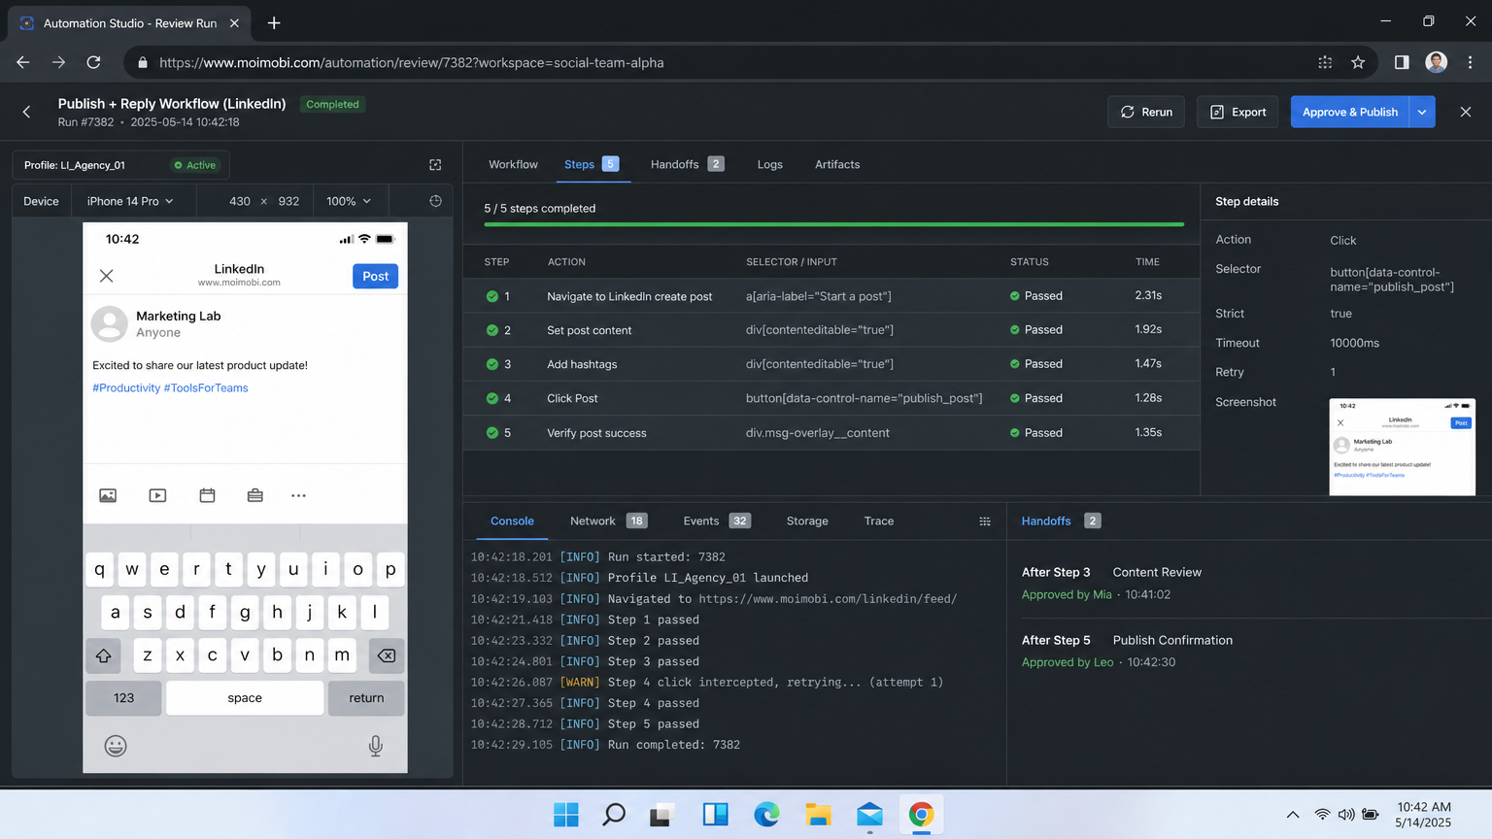This screenshot has width=1492, height=839.
Task: Click the briefcase job icon in composer
Action: [254, 495]
